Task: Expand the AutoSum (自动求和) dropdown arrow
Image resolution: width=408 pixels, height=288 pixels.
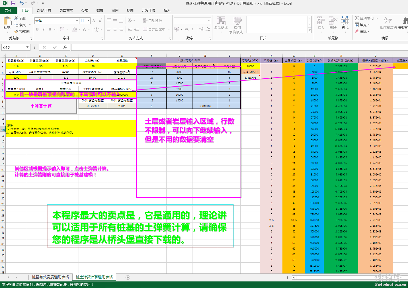Action: [377, 18]
